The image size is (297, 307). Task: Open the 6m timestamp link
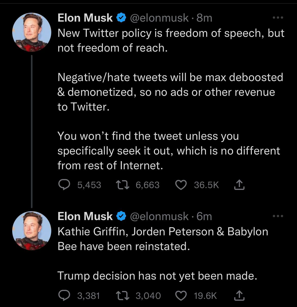coord(204,216)
